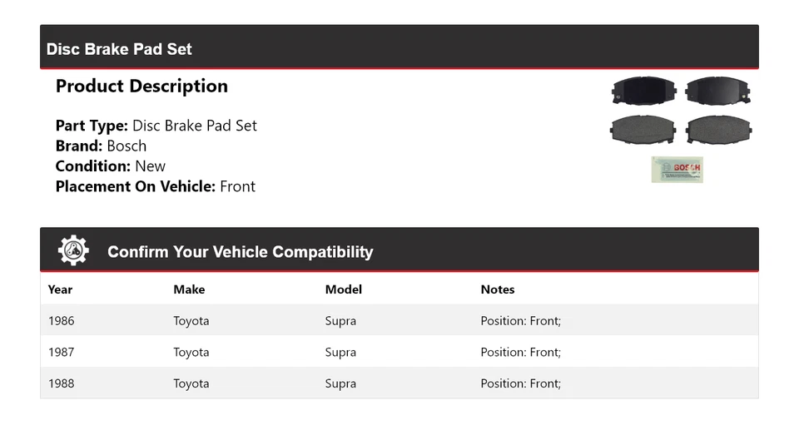Viewport: 799px width, 430px height.
Task: Select the bottom-left brake pad image
Action: 643,130
